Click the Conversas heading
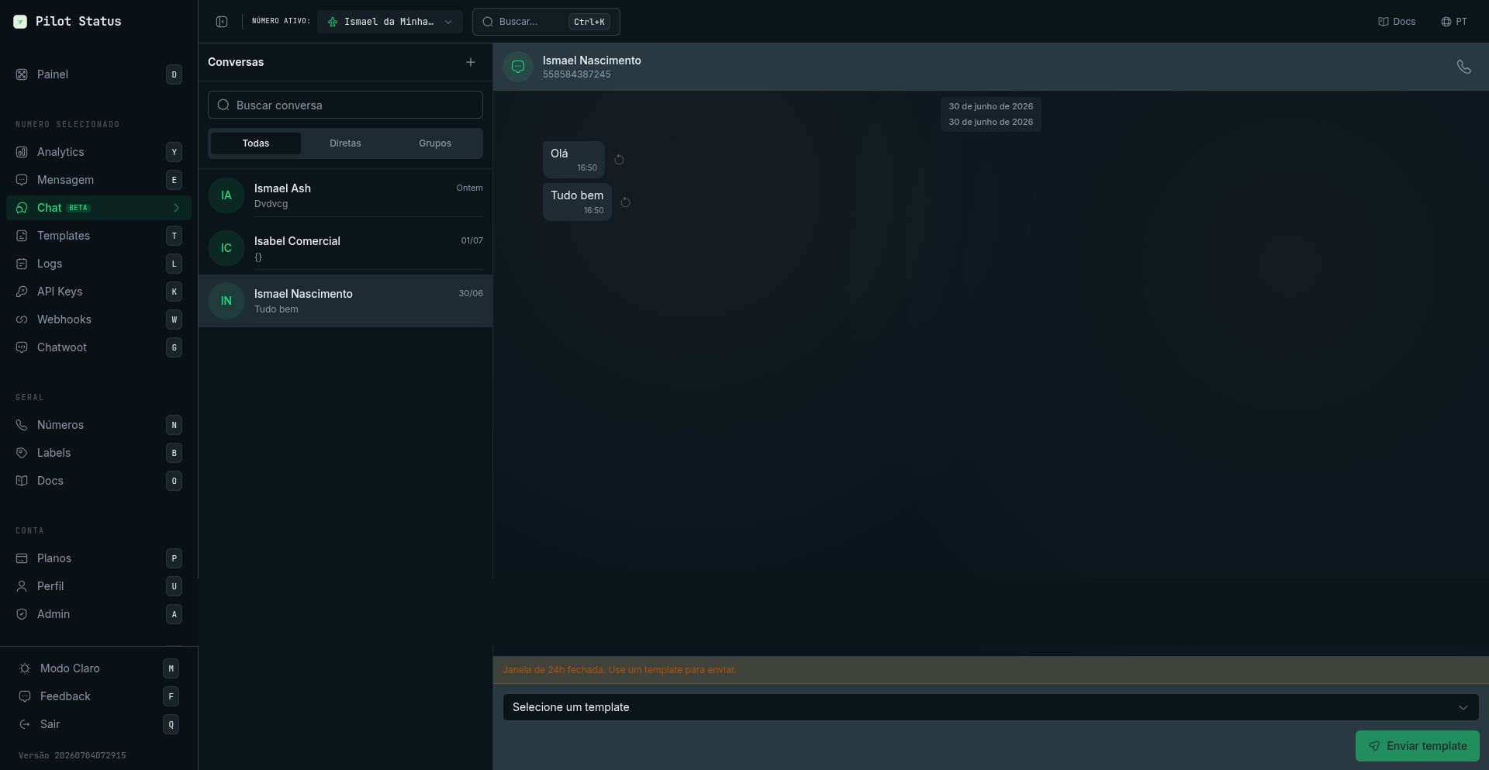 coord(236,62)
